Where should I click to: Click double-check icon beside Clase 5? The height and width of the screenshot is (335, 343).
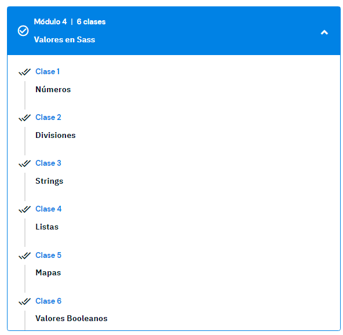24,256
